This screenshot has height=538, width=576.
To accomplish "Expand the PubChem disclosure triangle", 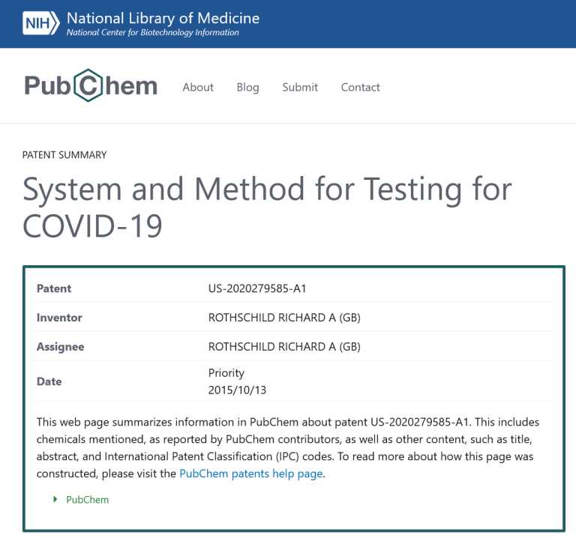I will [55, 499].
